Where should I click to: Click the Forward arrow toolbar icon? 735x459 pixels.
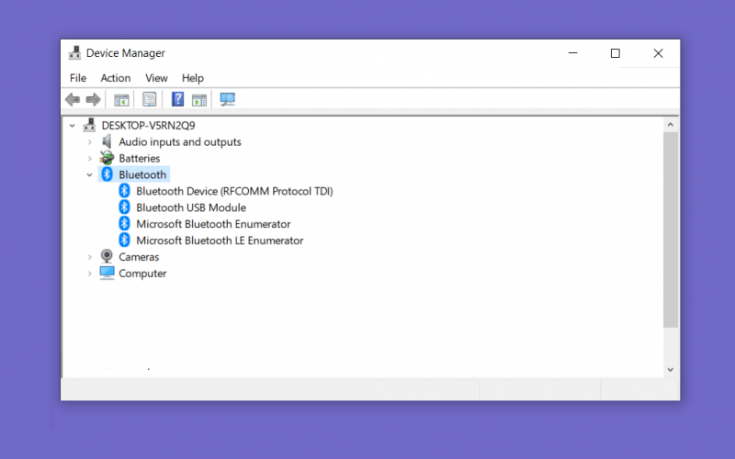(x=94, y=99)
